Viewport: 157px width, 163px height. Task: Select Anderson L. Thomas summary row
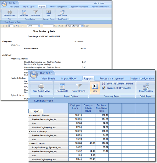48,116
